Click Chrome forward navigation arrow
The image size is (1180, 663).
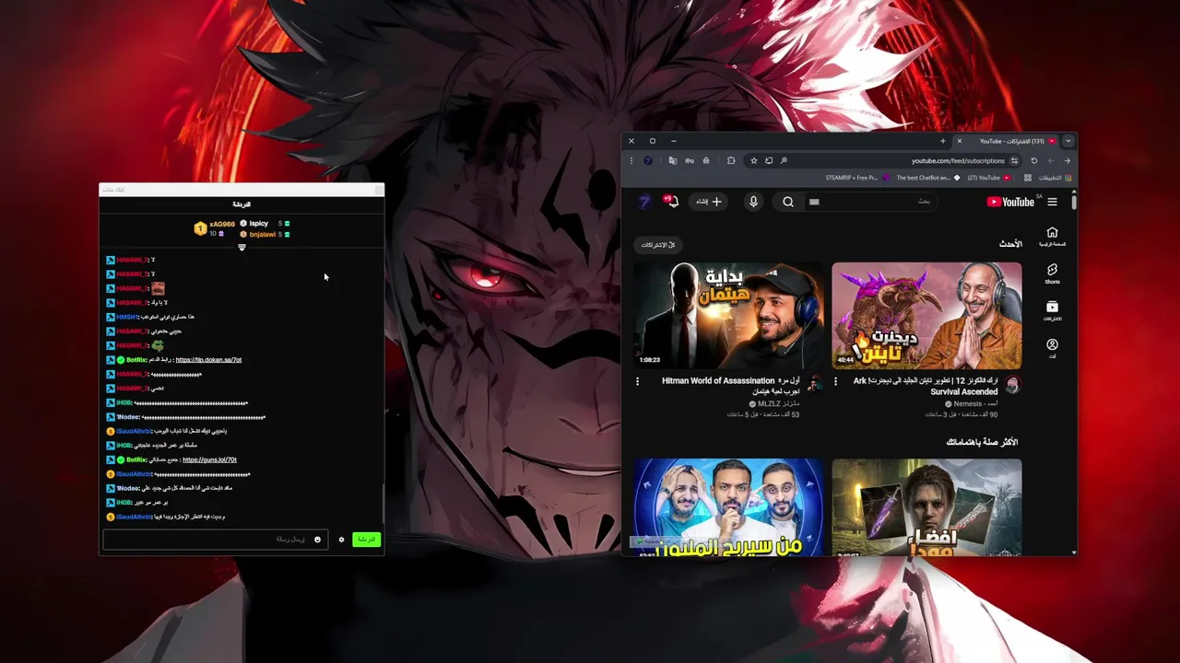click(1051, 160)
